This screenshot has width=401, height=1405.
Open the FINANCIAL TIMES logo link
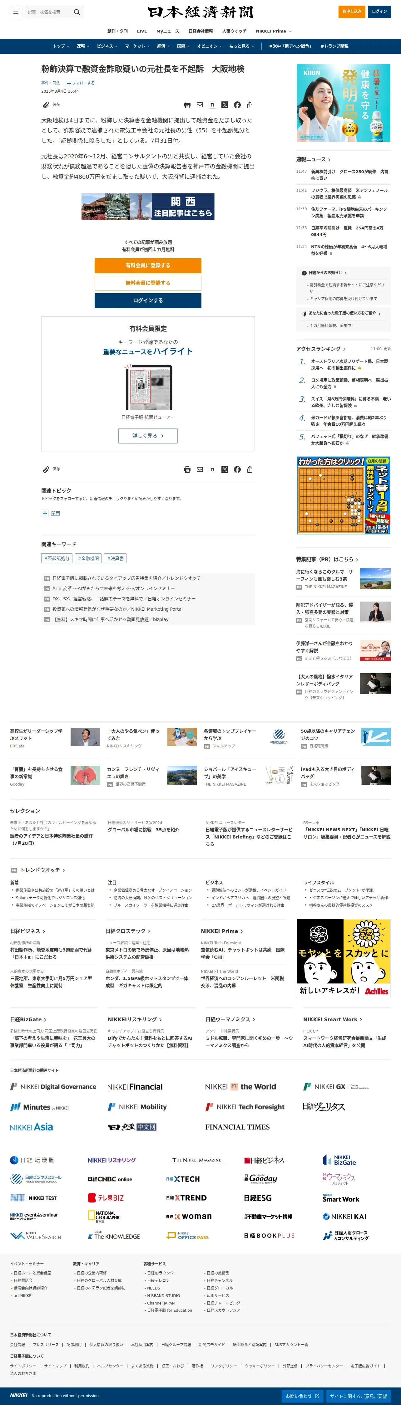pyautogui.click(x=237, y=1127)
